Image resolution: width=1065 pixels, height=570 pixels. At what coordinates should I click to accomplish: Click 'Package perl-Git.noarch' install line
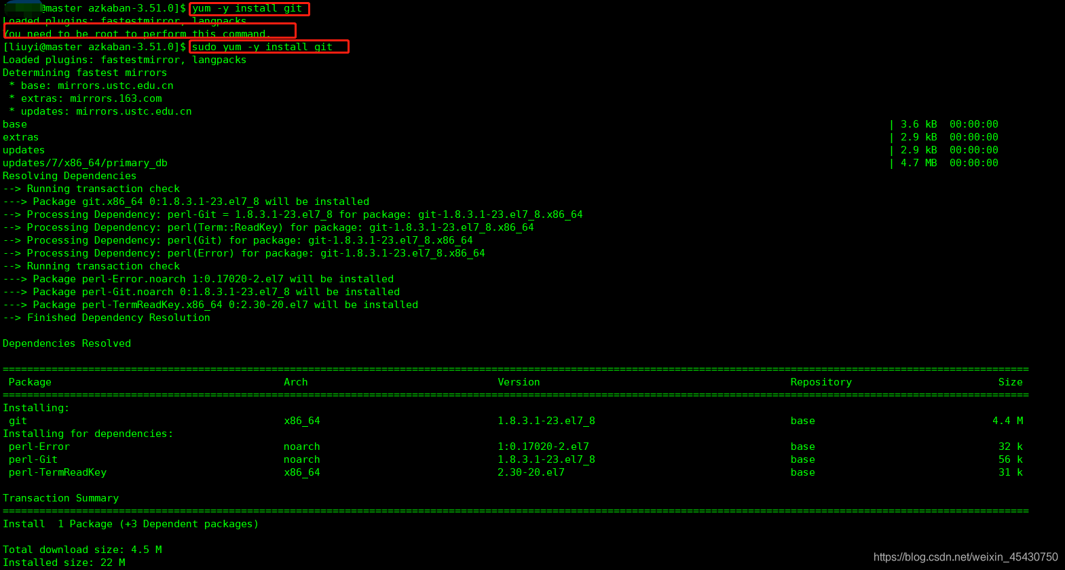point(201,292)
